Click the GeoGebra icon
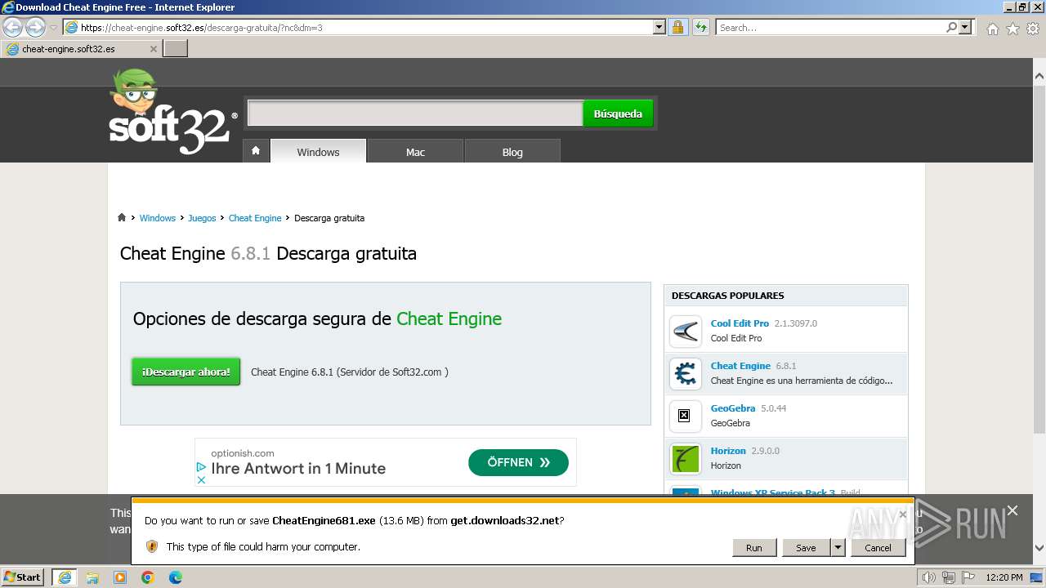Viewport: 1046px width, 588px height. tap(686, 416)
